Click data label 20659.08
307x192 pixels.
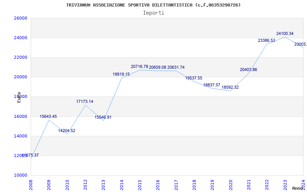[157, 68]
